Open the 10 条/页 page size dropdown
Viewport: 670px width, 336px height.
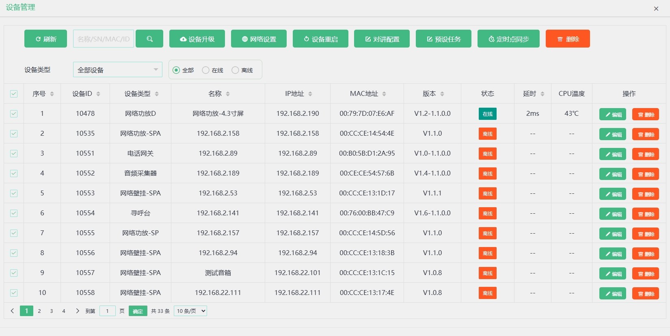[x=190, y=311]
